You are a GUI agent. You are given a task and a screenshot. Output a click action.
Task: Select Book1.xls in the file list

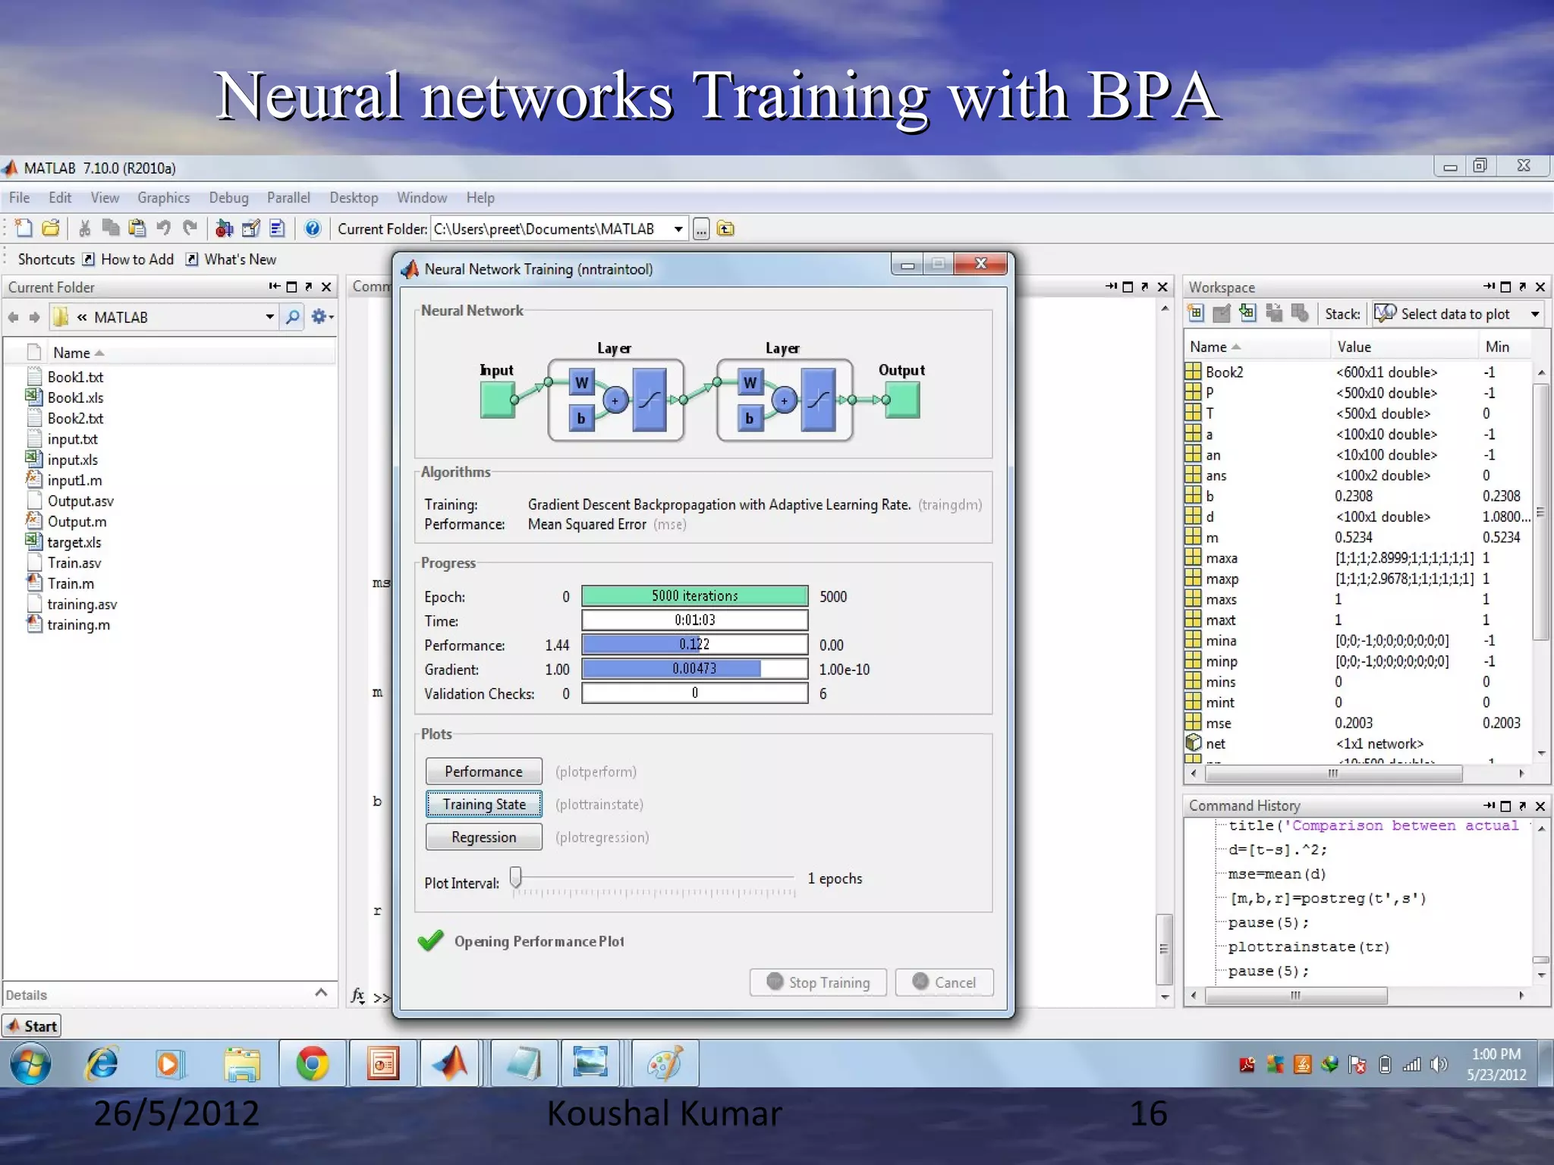[x=75, y=397]
